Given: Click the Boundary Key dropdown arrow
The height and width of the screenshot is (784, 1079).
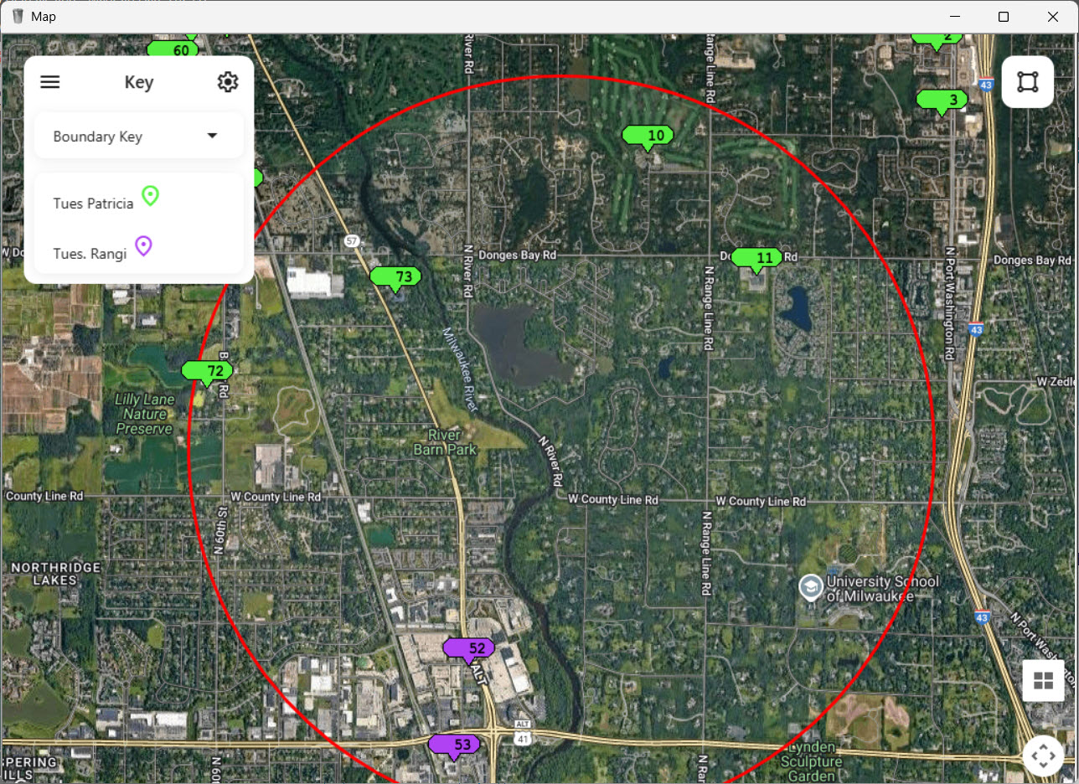Looking at the screenshot, I should [212, 136].
